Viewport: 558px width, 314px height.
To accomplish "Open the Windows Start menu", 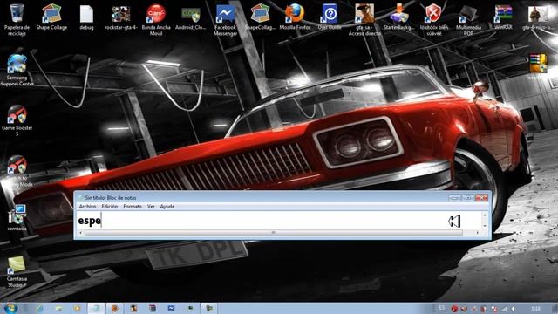I will [x=10, y=308].
